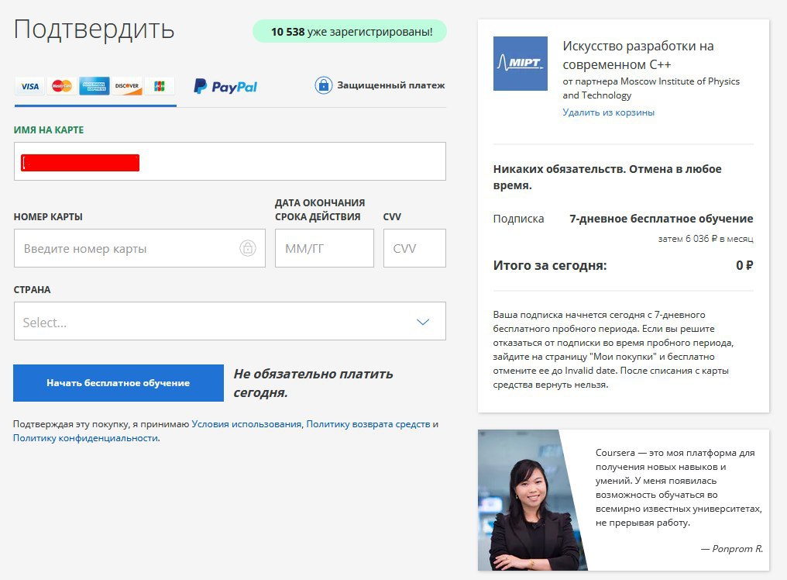Select the MasterCard icon
Image resolution: width=787 pixels, height=580 pixels.
[x=62, y=86]
